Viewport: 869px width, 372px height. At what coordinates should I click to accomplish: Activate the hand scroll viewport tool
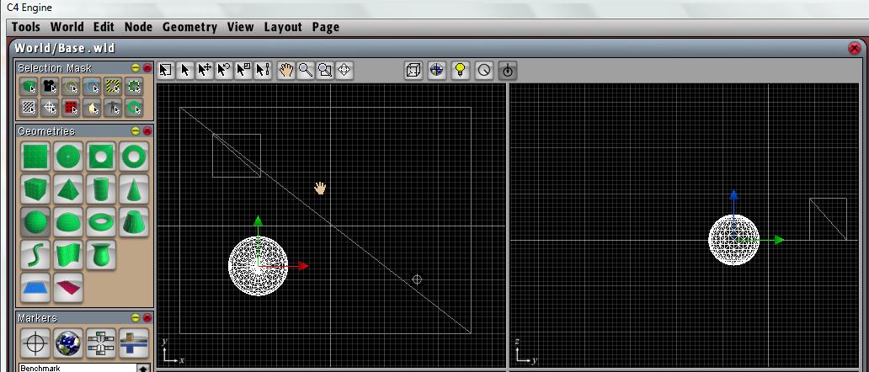(x=285, y=71)
